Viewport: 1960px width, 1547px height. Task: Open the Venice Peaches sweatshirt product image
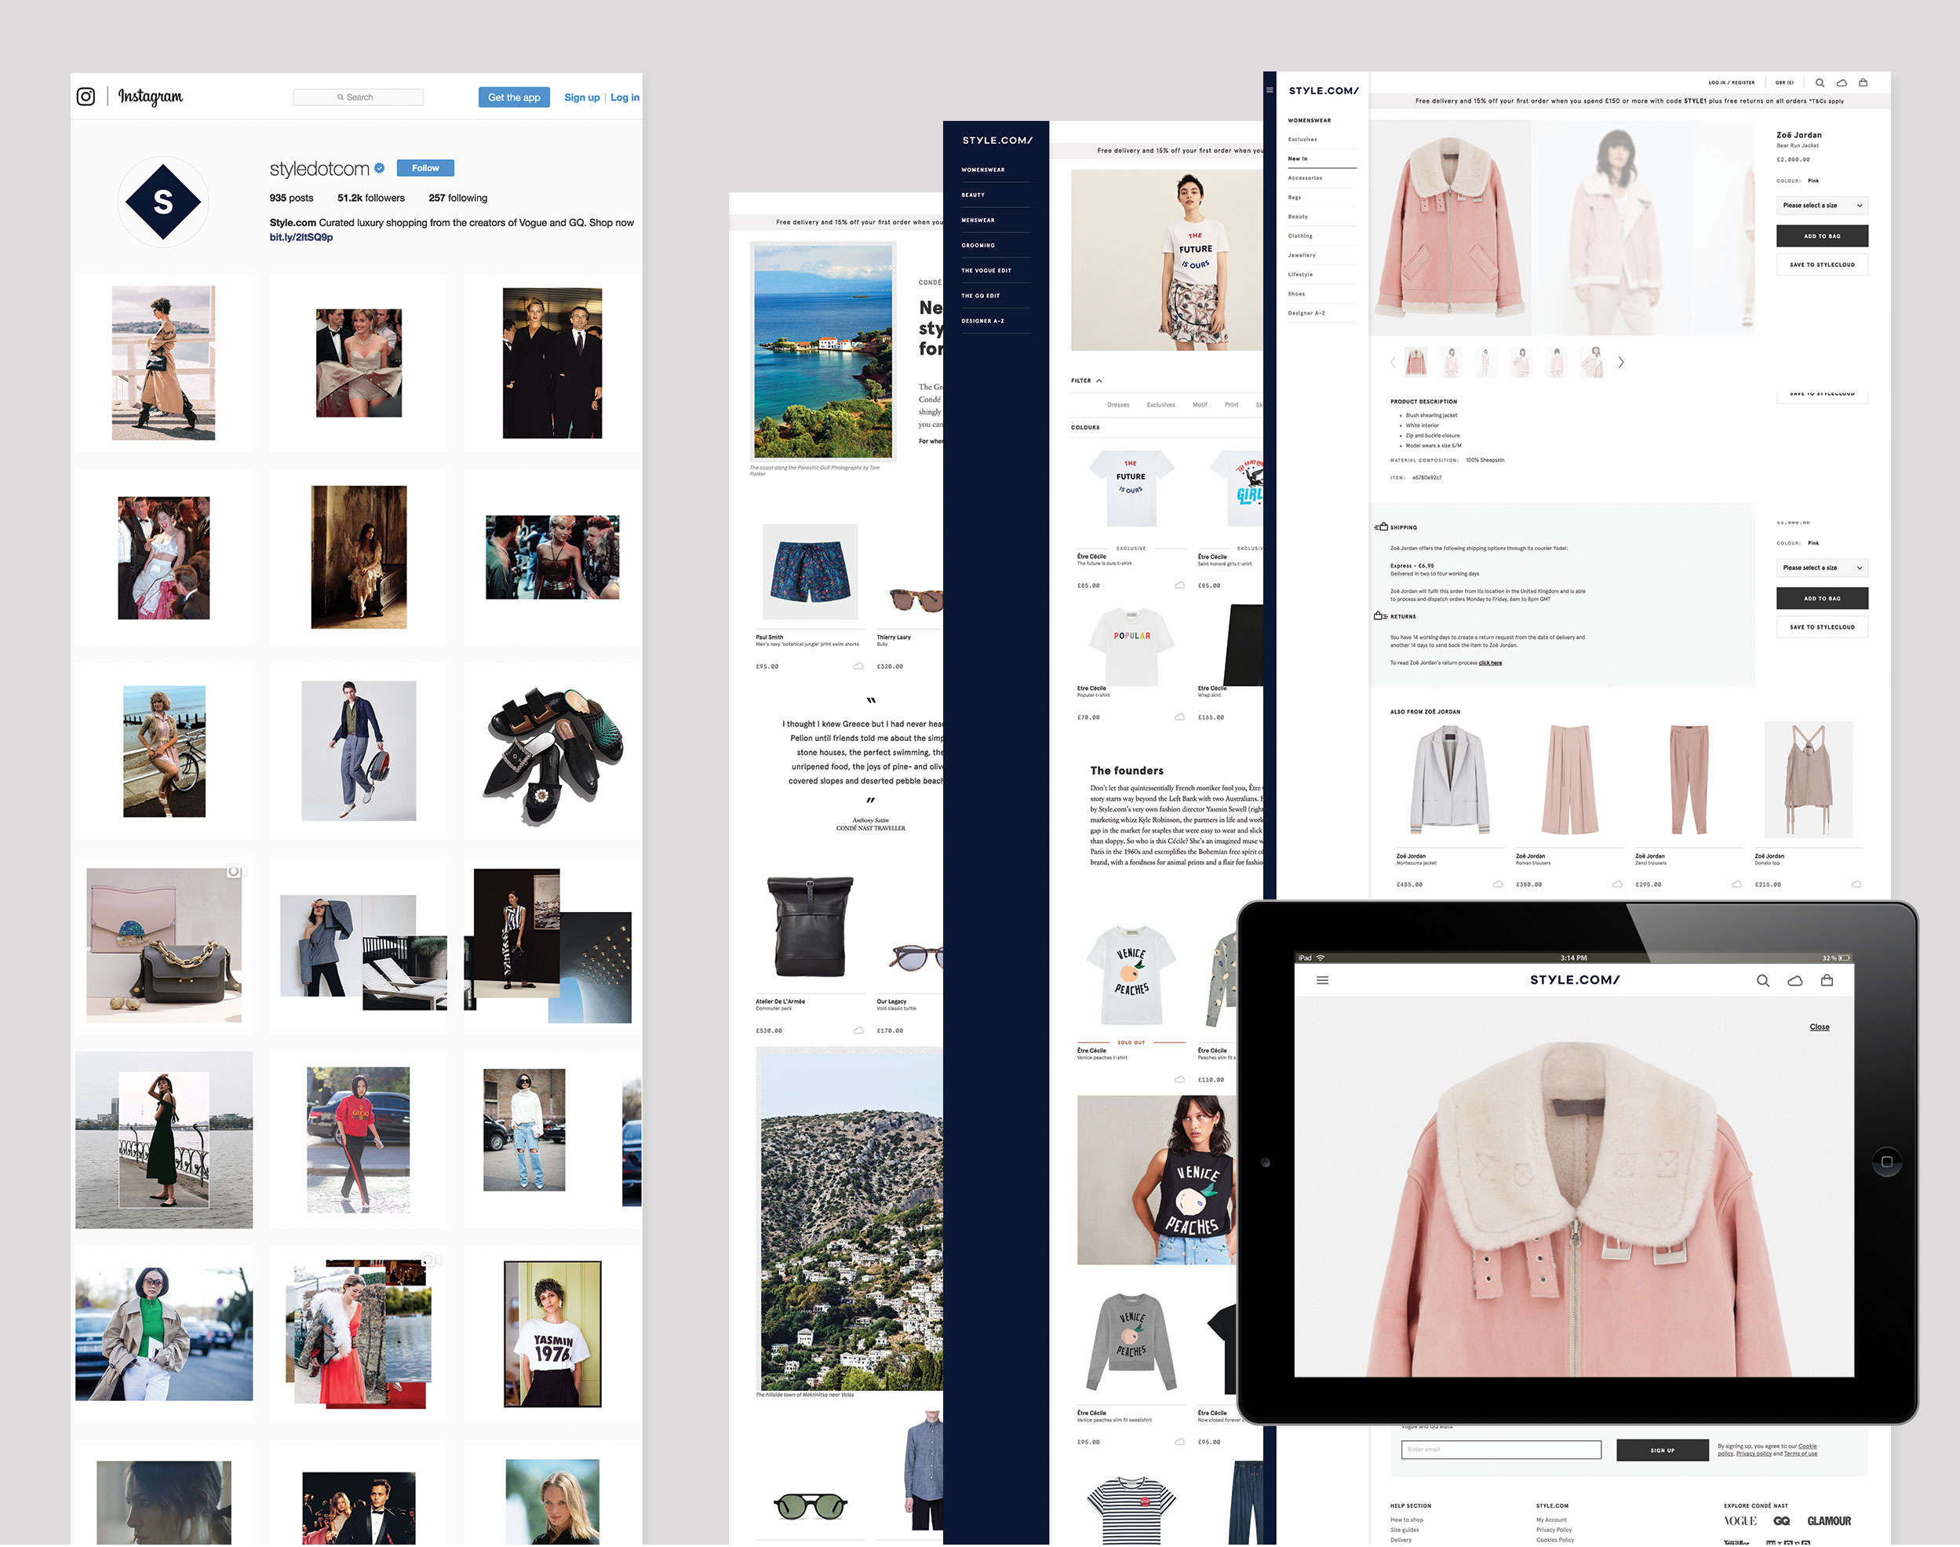(1131, 1341)
